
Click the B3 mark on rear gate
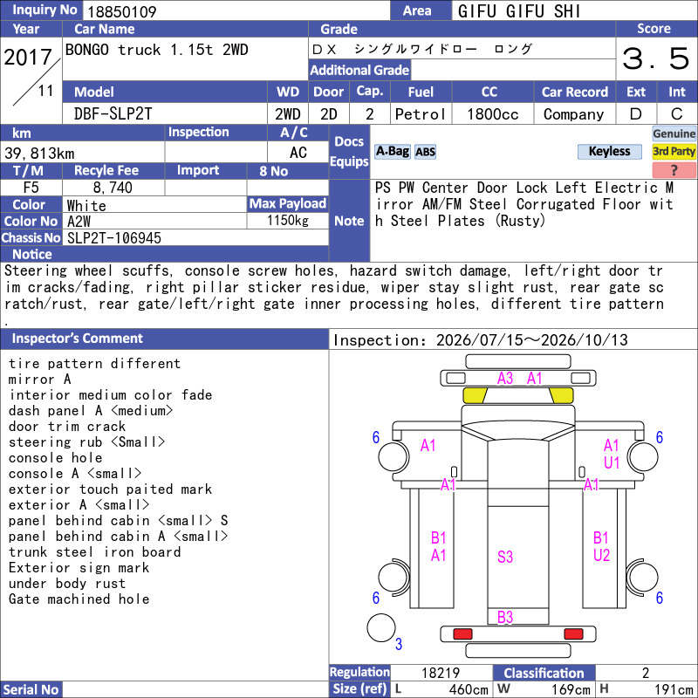(x=505, y=618)
